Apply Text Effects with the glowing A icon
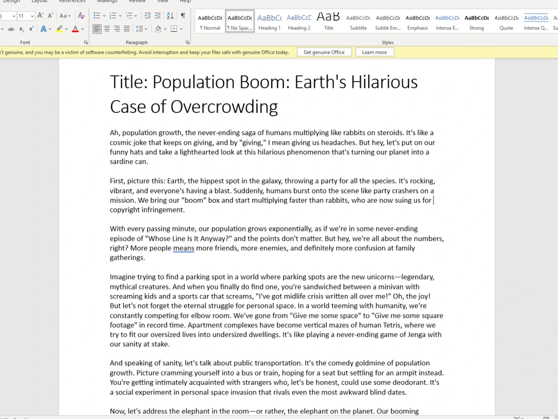The image size is (558, 419). 44,29
